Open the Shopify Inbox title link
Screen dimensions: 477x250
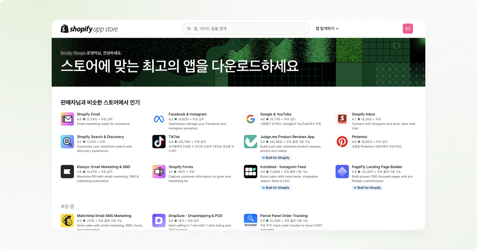pos(363,114)
